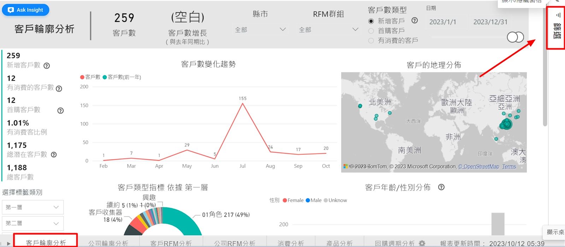Click help icon next to 總潛在客戶數
Viewport: 565px width, 247px height.
54,154
